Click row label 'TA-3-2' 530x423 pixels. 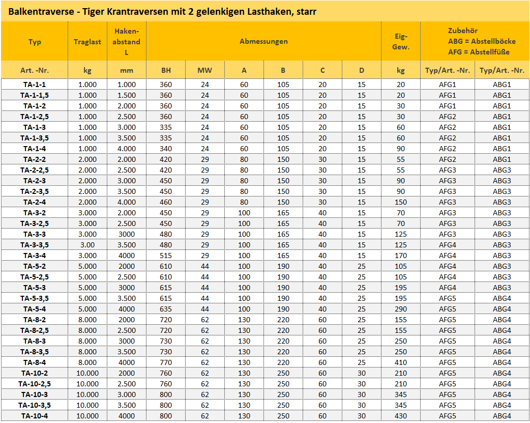click(35, 213)
